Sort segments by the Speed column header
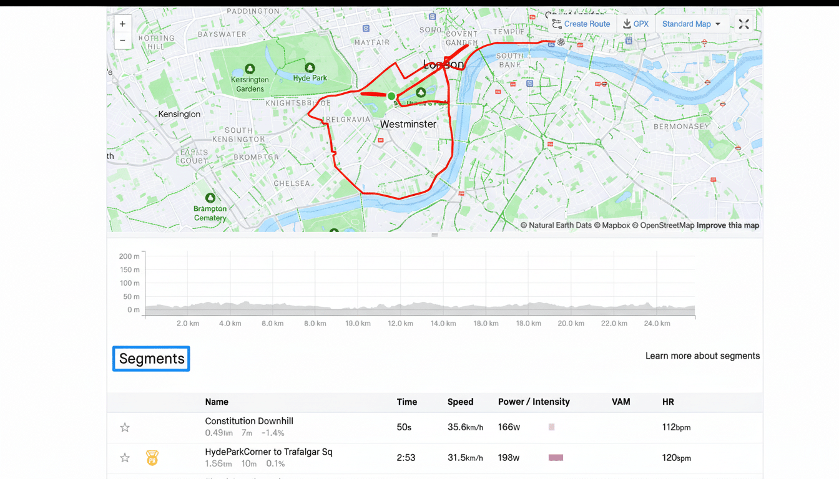The height and width of the screenshot is (479, 839). 460,402
